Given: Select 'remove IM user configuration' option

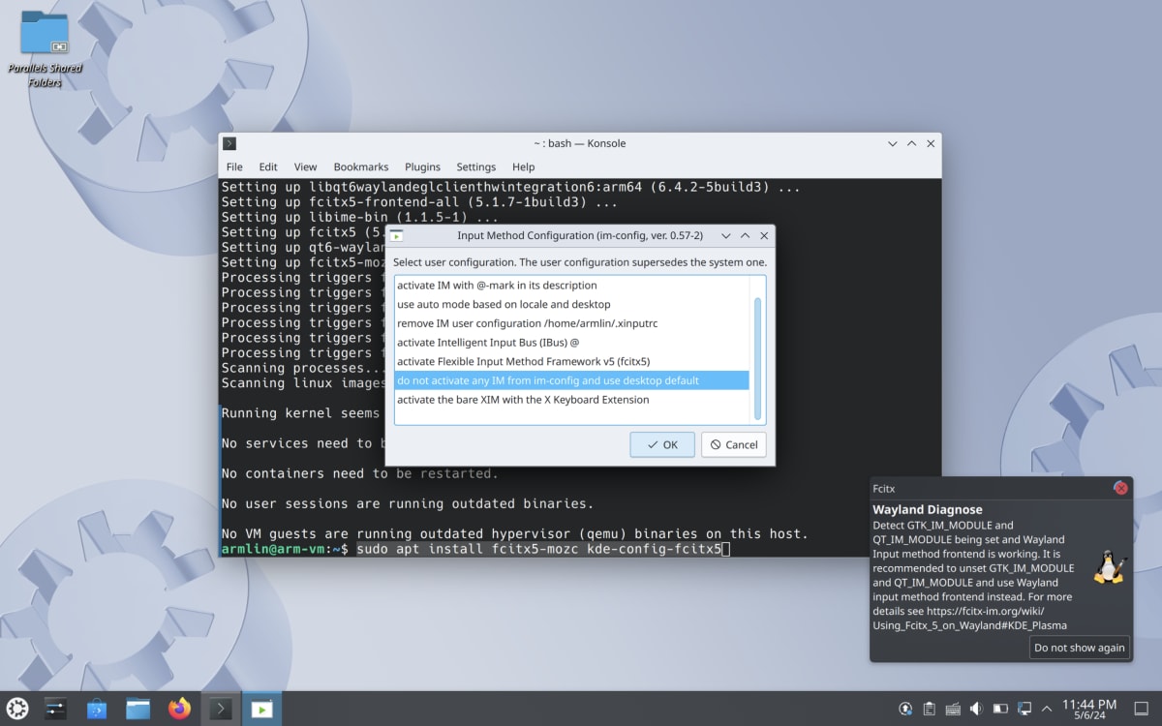Looking at the screenshot, I should [571, 323].
